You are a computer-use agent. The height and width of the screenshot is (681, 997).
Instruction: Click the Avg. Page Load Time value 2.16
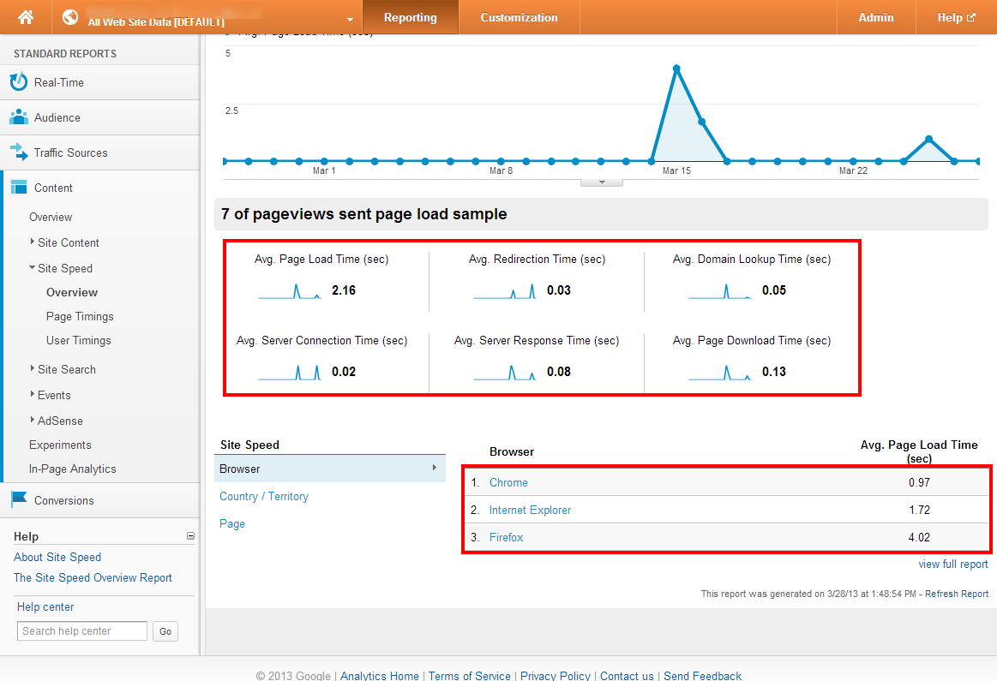click(x=344, y=290)
